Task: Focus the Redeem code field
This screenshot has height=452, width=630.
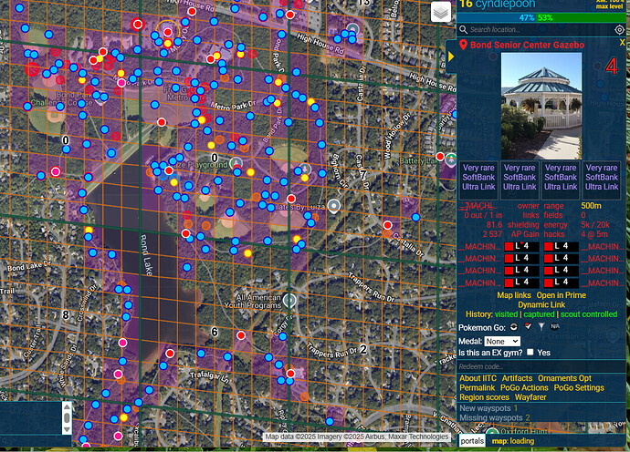Action: [x=542, y=366]
